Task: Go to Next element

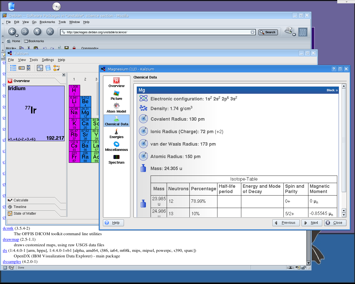Action: pyautogui.click(x=312, y=223)
